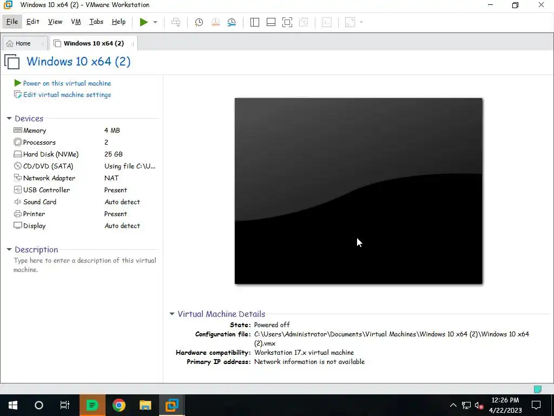Open Task View on the taskbar
This screenshot has height=416, width=554.
[x=65, y=405]
